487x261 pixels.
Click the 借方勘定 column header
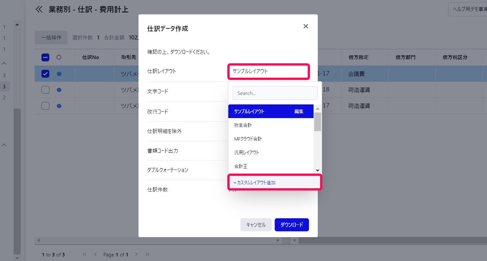click(x=359, y=57)
